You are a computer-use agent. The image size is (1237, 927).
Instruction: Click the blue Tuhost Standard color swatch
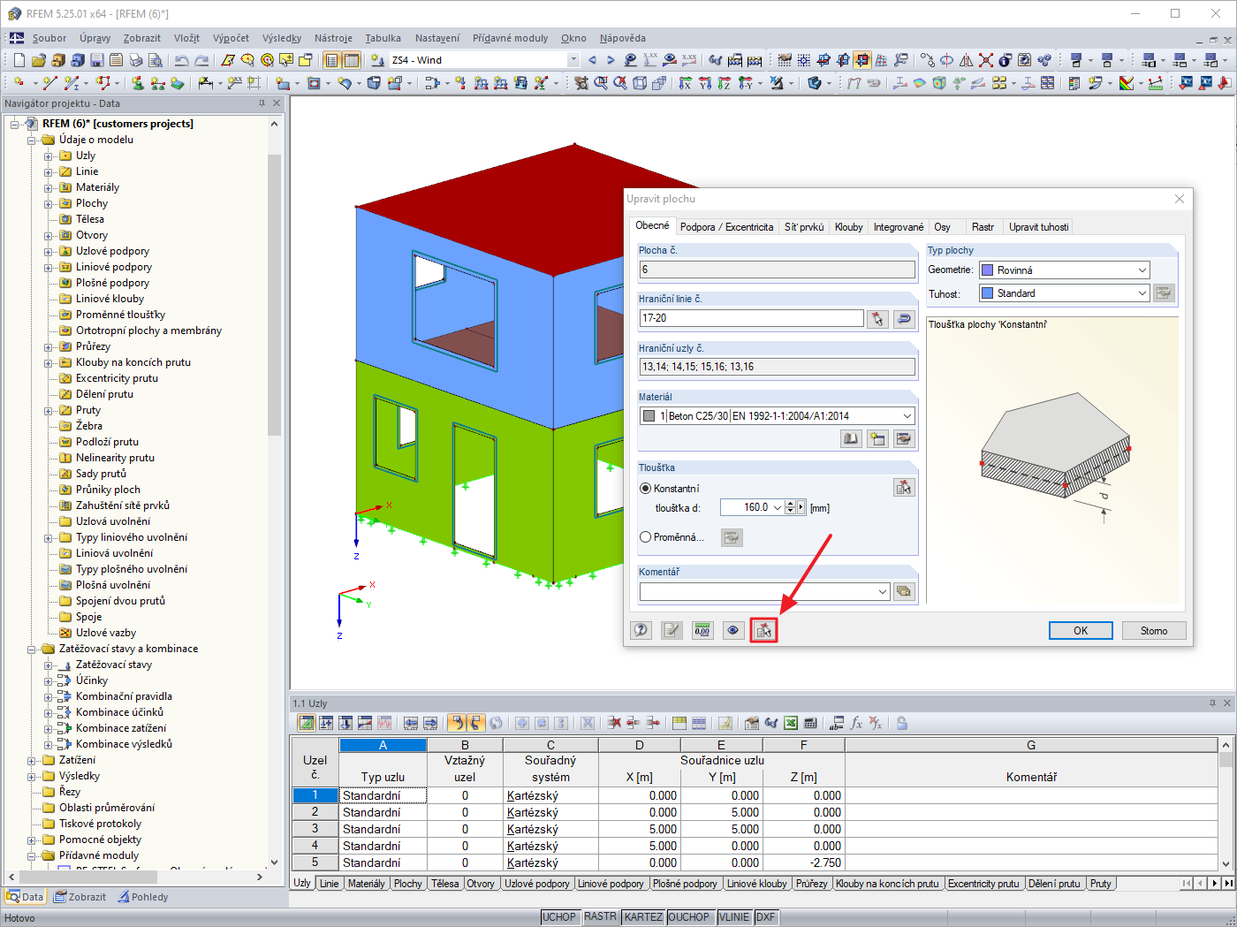click(988, 293)
